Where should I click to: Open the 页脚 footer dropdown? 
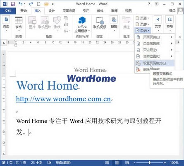(x=143, y=24)
